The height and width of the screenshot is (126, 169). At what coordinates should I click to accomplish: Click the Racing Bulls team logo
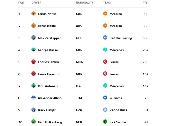pyautogui.click(x=105, y=110)
